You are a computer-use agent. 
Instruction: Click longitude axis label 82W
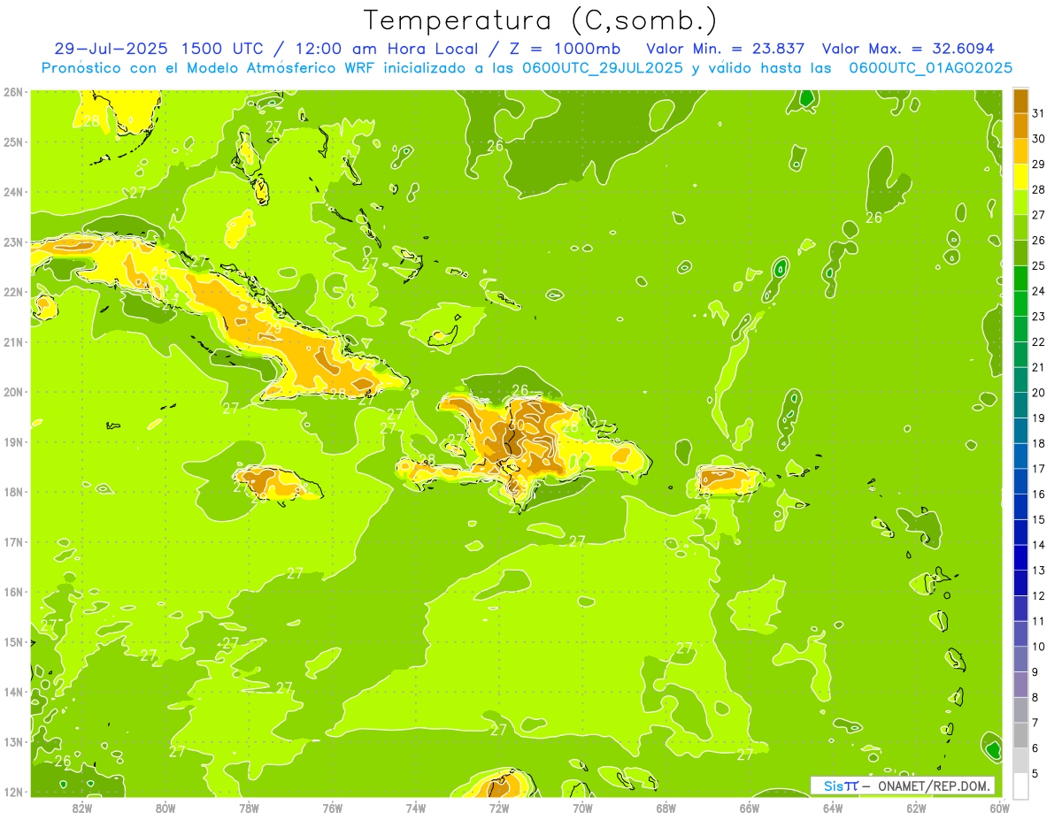click(82, 808)
